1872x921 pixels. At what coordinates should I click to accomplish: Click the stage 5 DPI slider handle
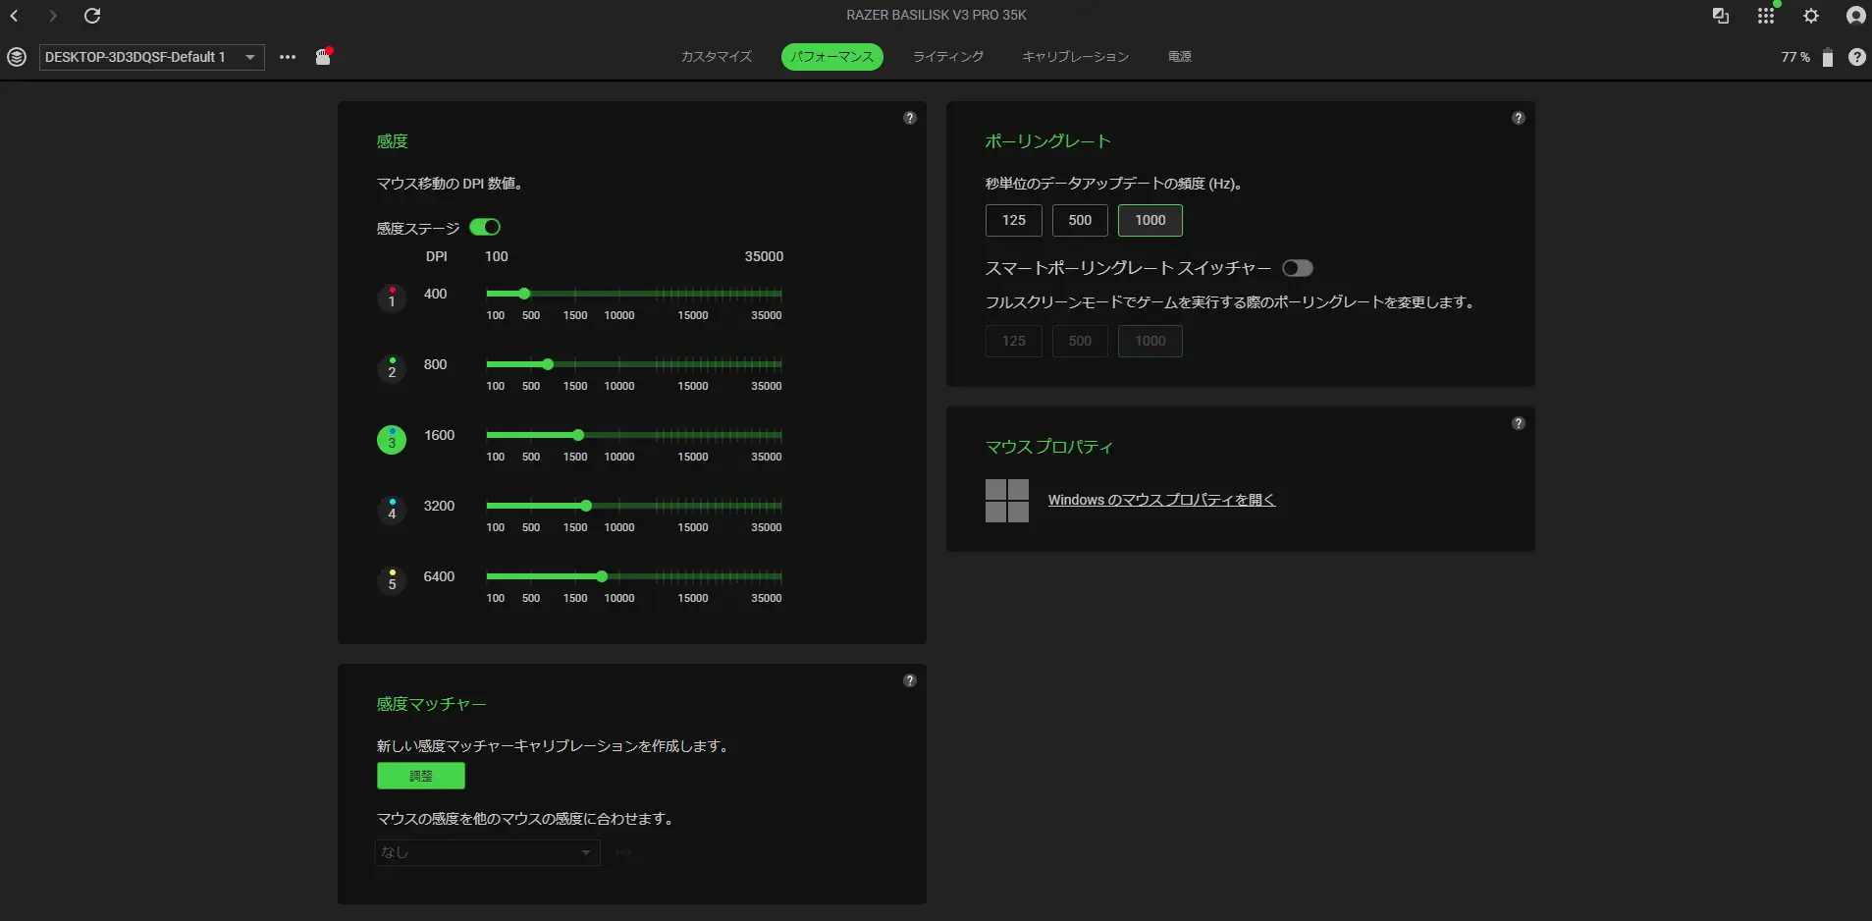click(x=602, y=576)
